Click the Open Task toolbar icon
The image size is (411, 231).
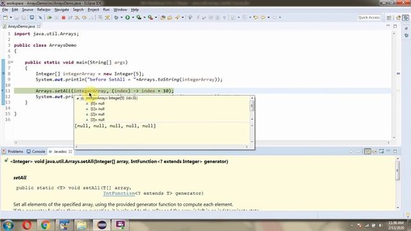tap(170, 17)
